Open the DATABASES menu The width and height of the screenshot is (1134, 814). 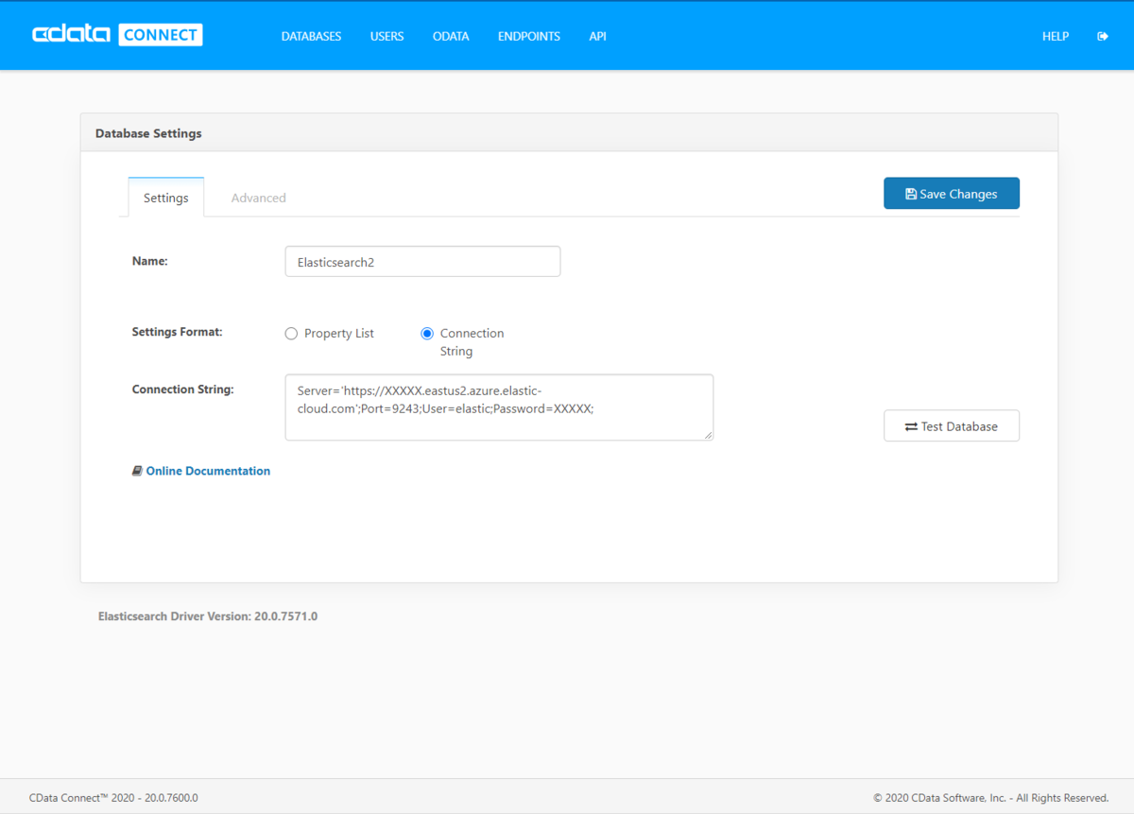click(311, 36)
